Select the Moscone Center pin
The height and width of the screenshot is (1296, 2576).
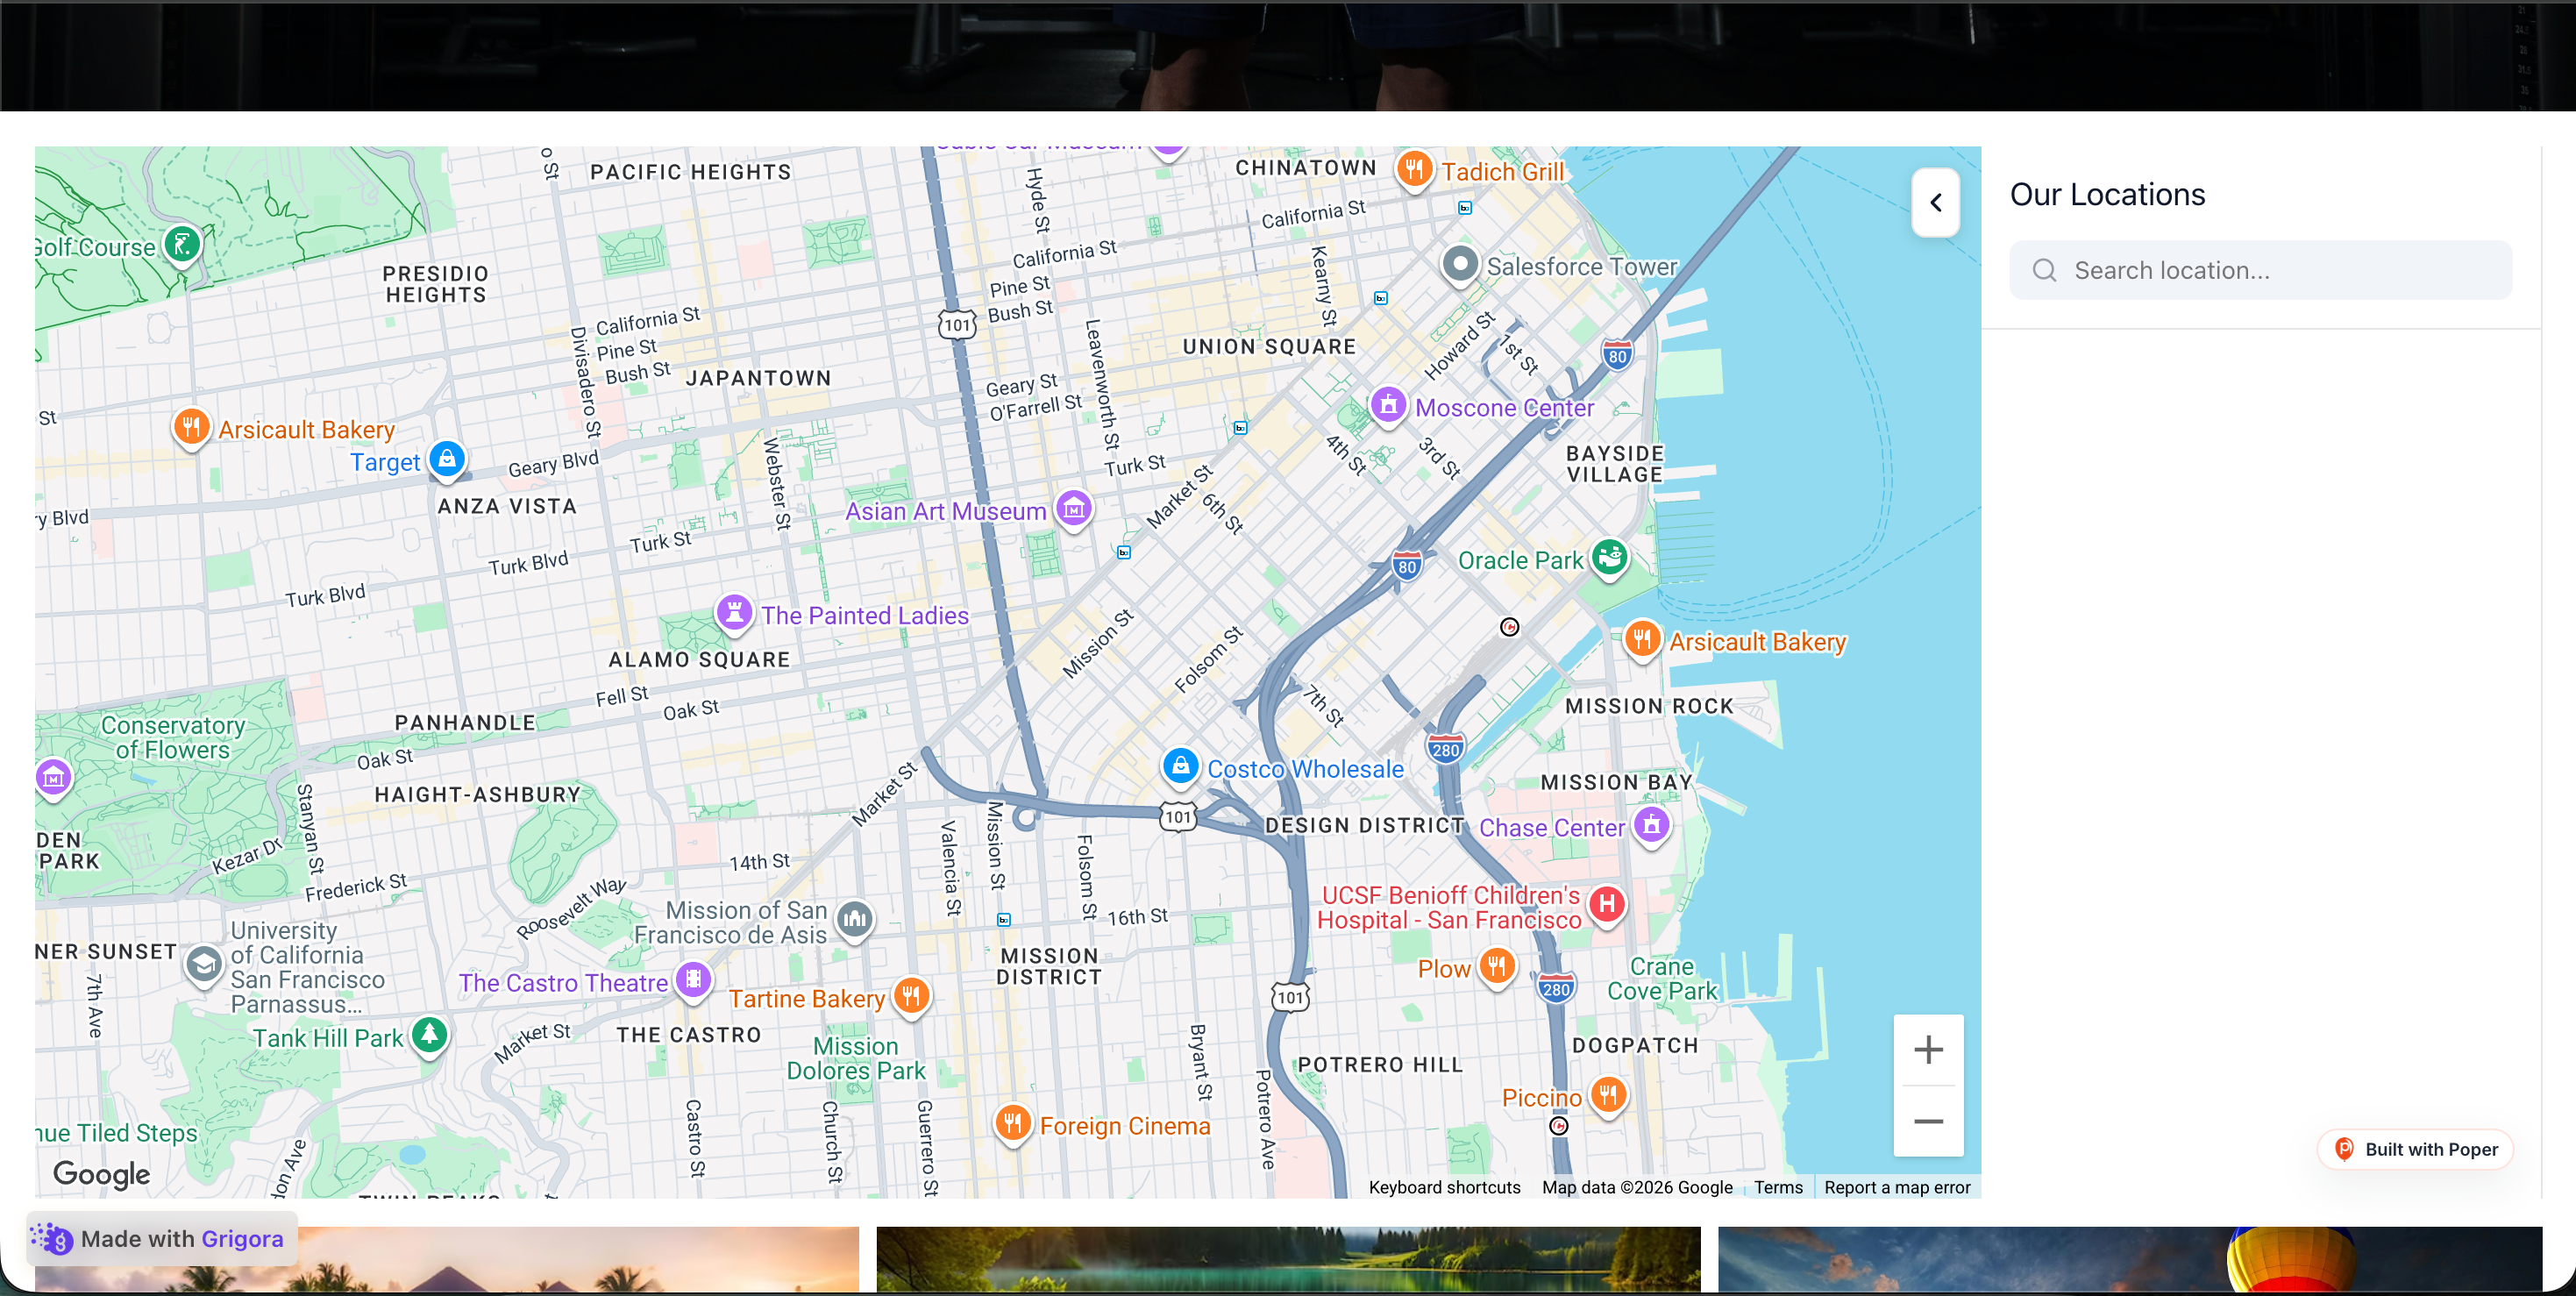pyautogui.click(x=1388, y=406)
